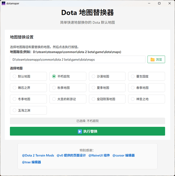Choose the 沙漠地图 map option
The image size is (175, 176).
point(107,76)
